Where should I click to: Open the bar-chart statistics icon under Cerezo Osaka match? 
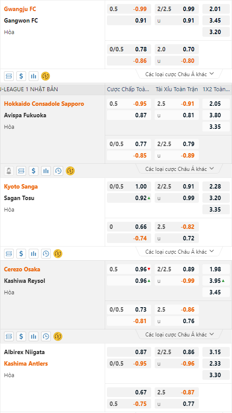(34, 336)
